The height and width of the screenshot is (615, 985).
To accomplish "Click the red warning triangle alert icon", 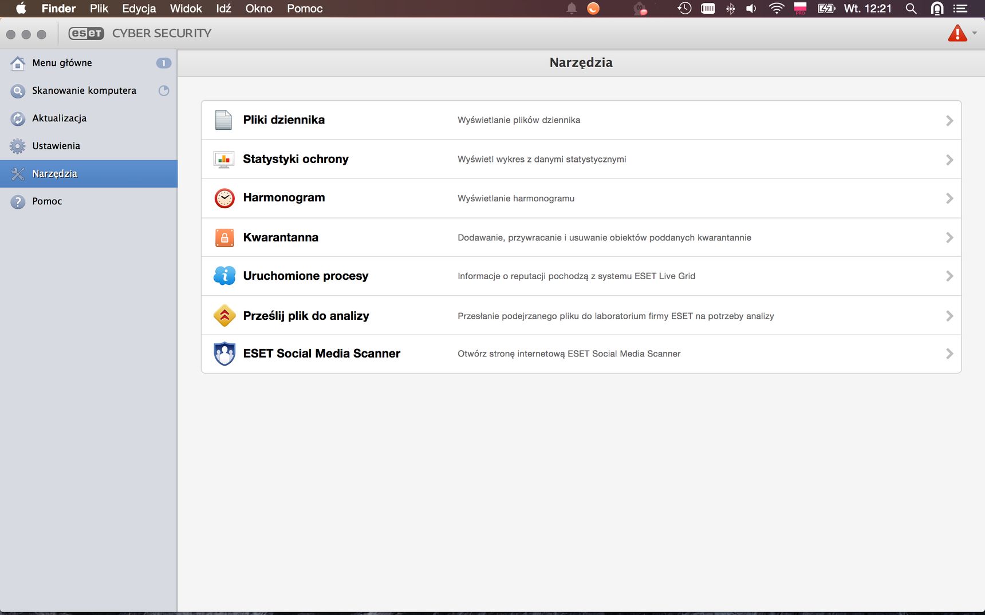I will [x=958, y=33].
